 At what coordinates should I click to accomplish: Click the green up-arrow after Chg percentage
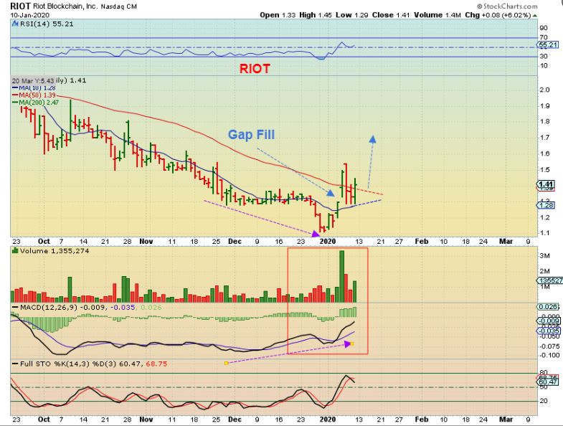tap(535, 16)
